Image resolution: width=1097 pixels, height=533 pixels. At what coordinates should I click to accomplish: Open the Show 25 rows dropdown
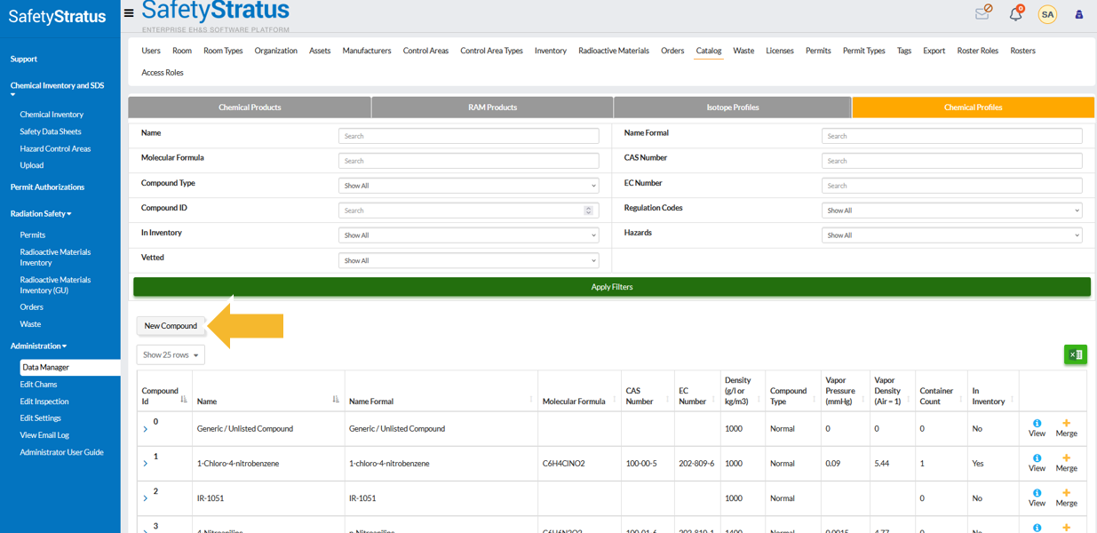click(x=171, y=354)
